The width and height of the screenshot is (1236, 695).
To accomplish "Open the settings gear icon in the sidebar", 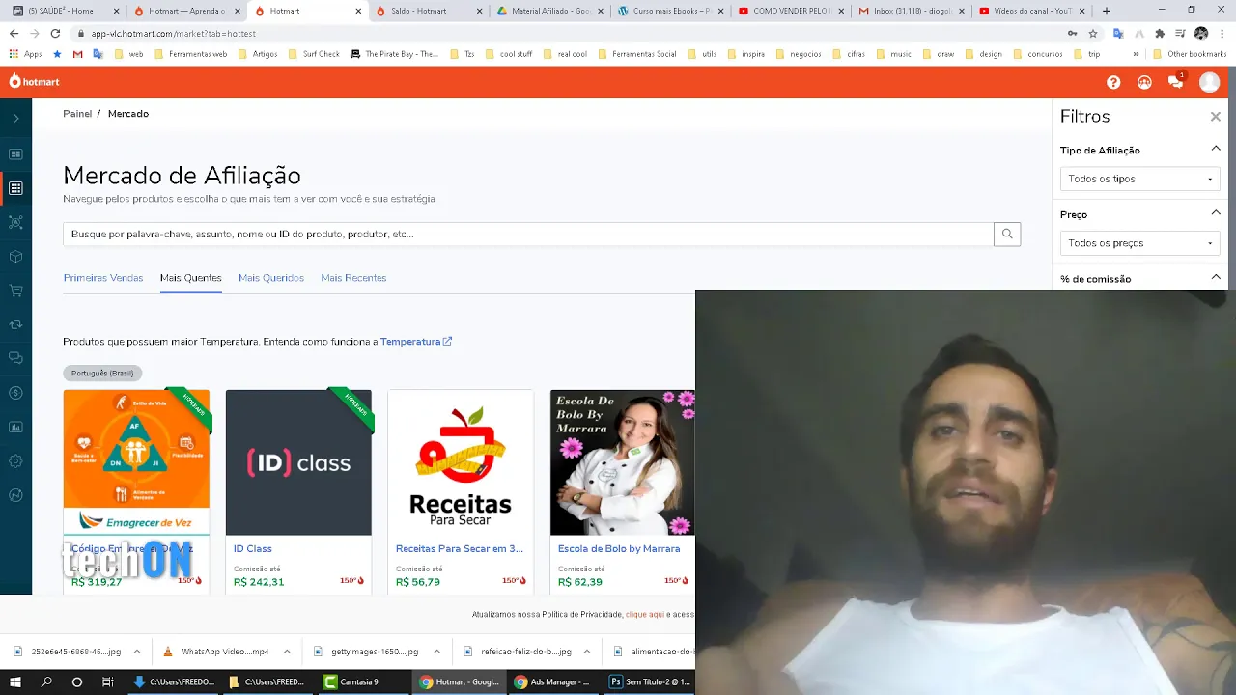I will pos(15,461).
